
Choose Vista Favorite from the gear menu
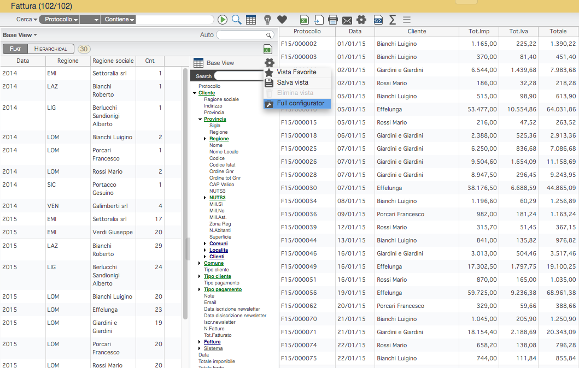(297, 72)
